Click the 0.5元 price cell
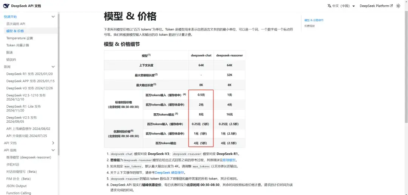 tap(201, 95)
